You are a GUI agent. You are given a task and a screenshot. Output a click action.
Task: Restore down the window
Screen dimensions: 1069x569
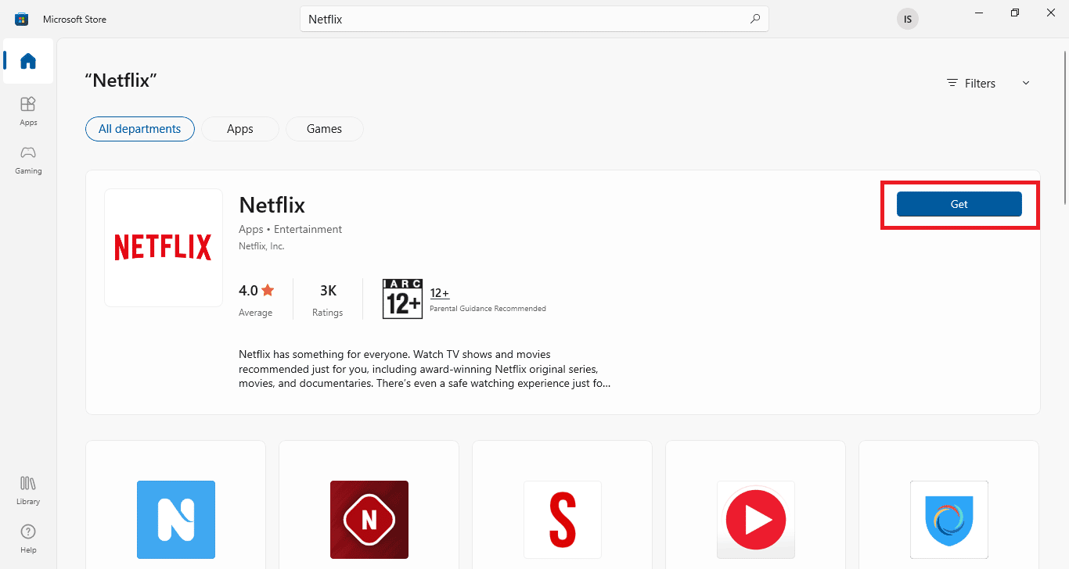1015,13
